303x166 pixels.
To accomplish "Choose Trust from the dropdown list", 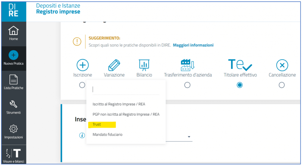I will (x=97, y=124).
